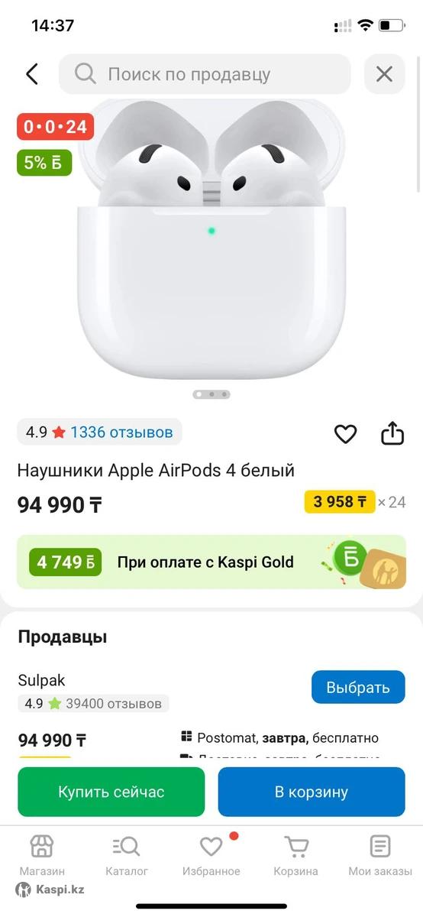Switch to Магазин tab
Screen dimensions: 423x917
pyautogui.click(x=42, y=855)
